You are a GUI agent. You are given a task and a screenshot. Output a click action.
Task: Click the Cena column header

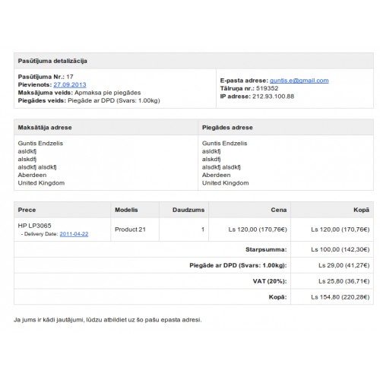279,210
